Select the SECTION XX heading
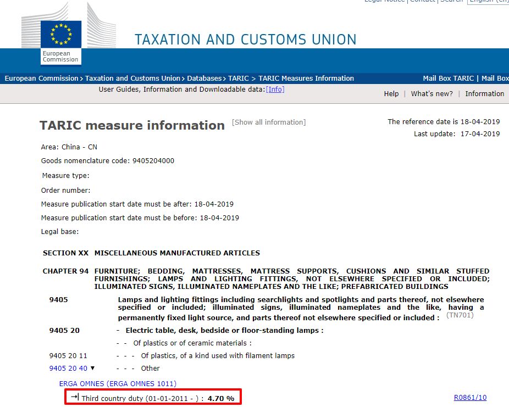Screen dimensions: 509x407 point(65,253)
